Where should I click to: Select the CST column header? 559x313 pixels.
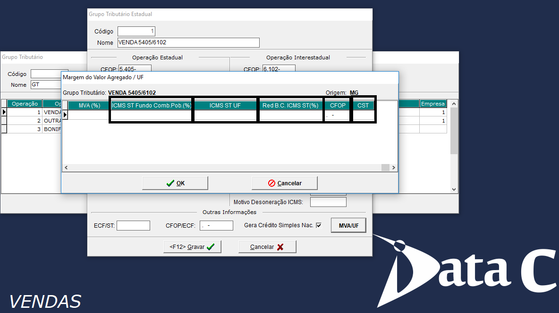363,106
